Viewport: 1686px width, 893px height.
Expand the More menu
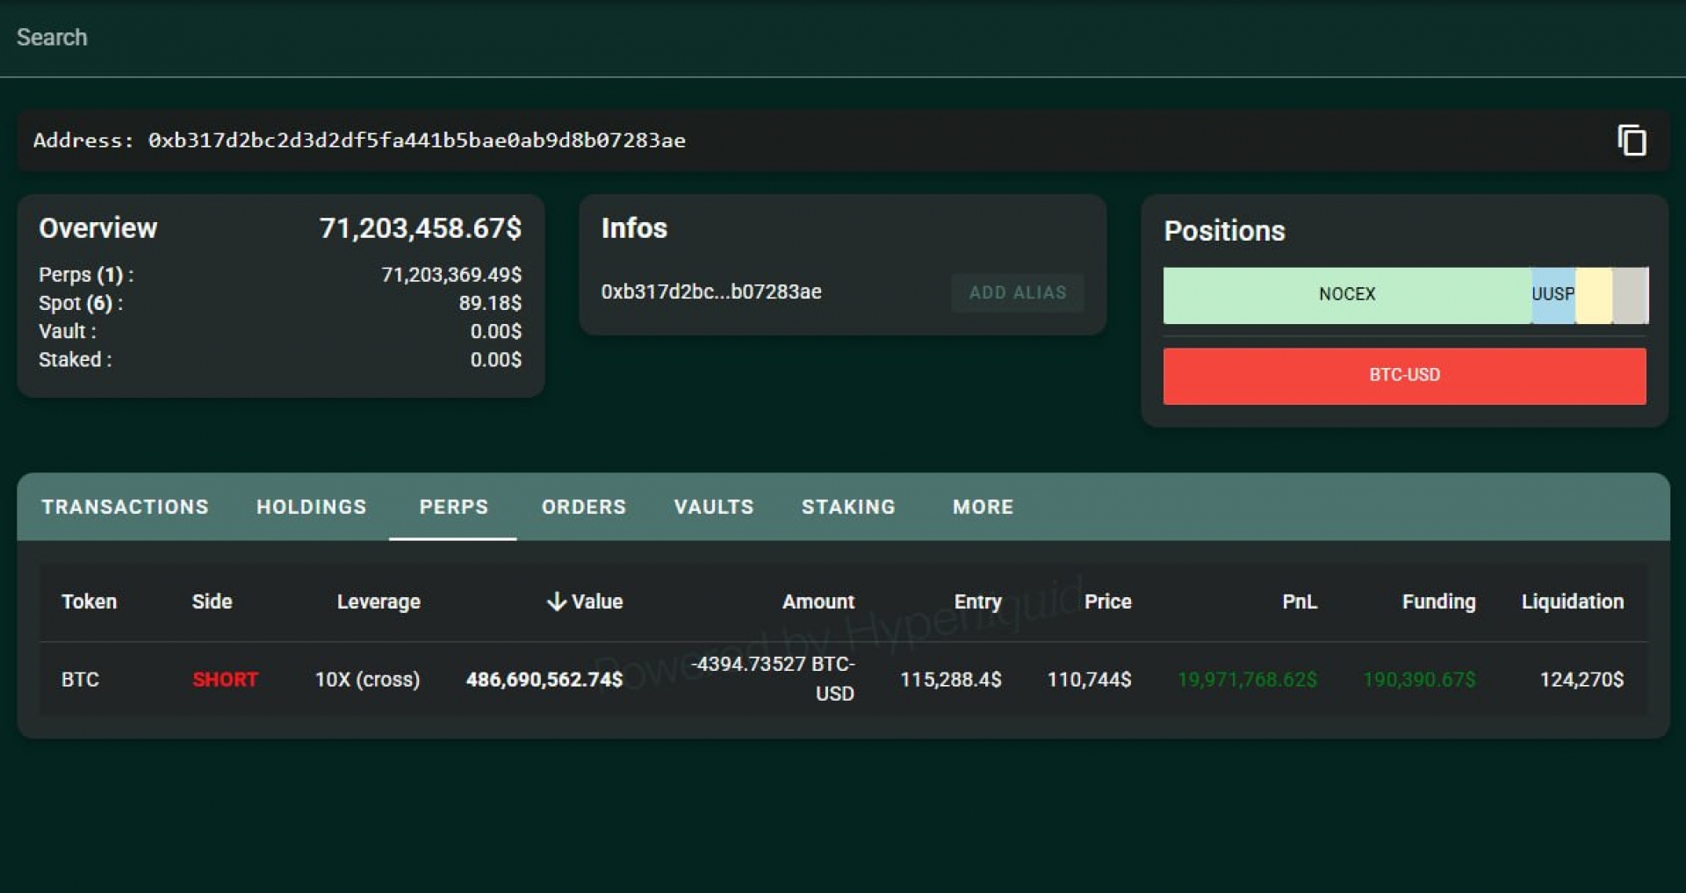[x=983, y=507]
